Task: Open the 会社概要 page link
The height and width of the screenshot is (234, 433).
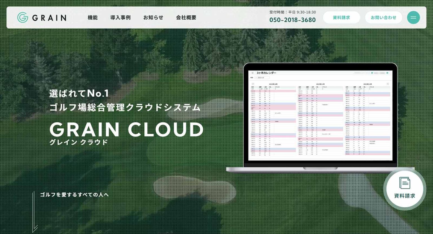Action: pyautogui.click(x=185, y=17)
